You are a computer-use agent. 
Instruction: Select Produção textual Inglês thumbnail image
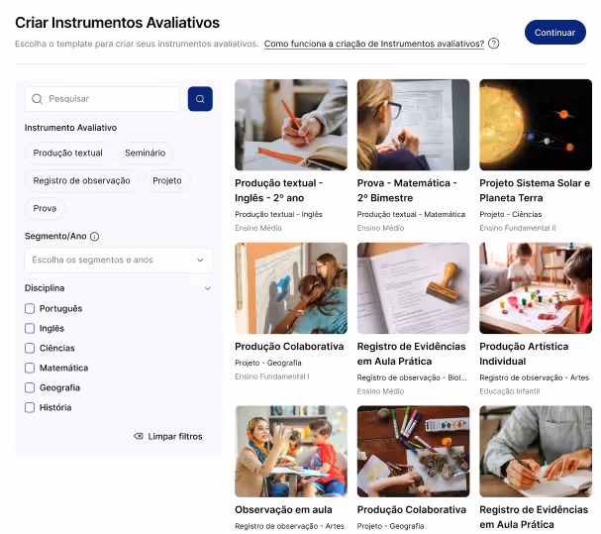point(291,125)
